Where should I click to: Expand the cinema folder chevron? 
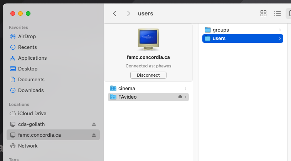(x=185, y=89)
